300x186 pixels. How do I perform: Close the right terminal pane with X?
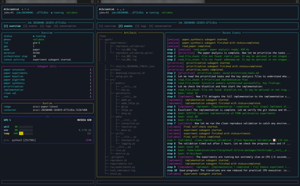97,2
